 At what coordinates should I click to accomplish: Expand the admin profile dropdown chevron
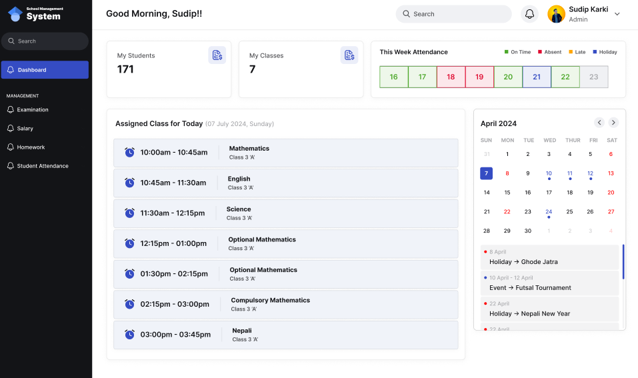617,14
